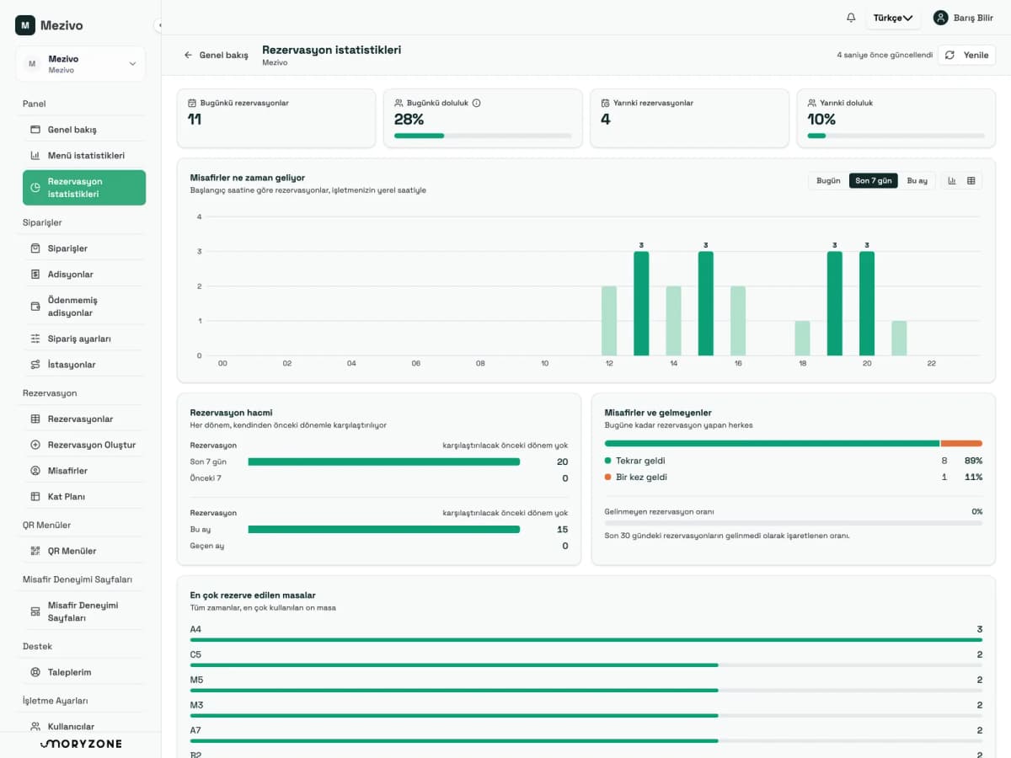Viewport: 1011px width, 758px height.
Task: Click the Bugünkü rezervasyonlar stat card
Action: (x=276, y=118)
